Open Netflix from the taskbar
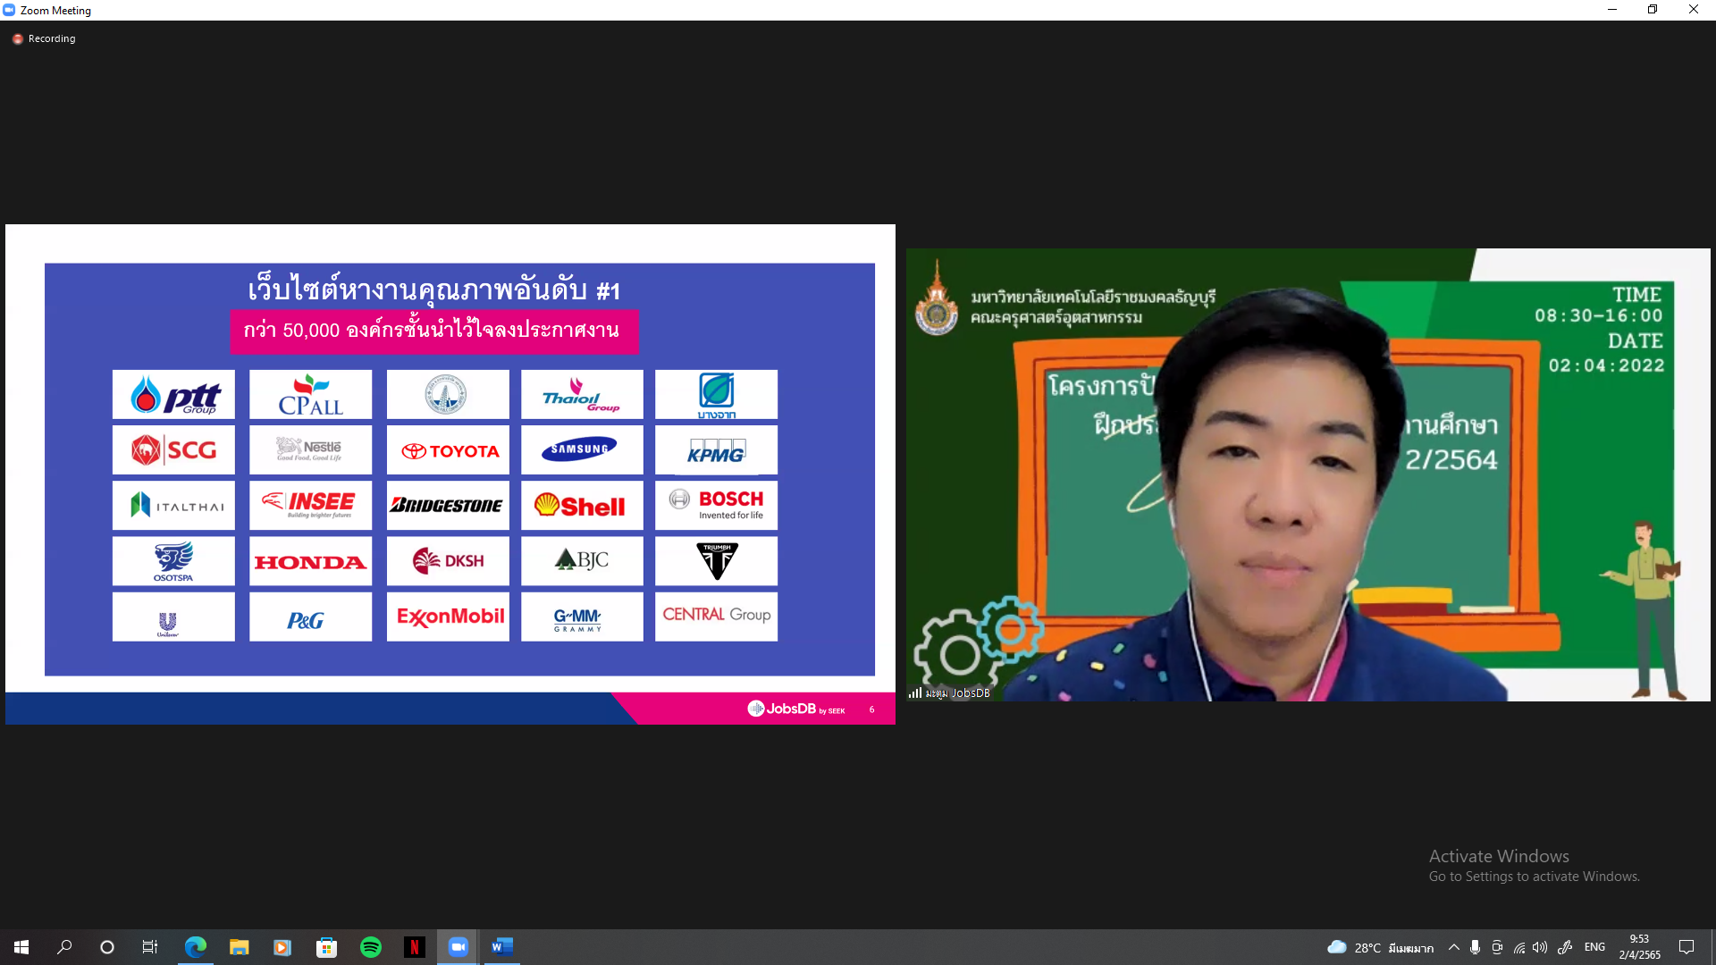The height and width of the screenshot is (965, 1716). tap(414, 947)
